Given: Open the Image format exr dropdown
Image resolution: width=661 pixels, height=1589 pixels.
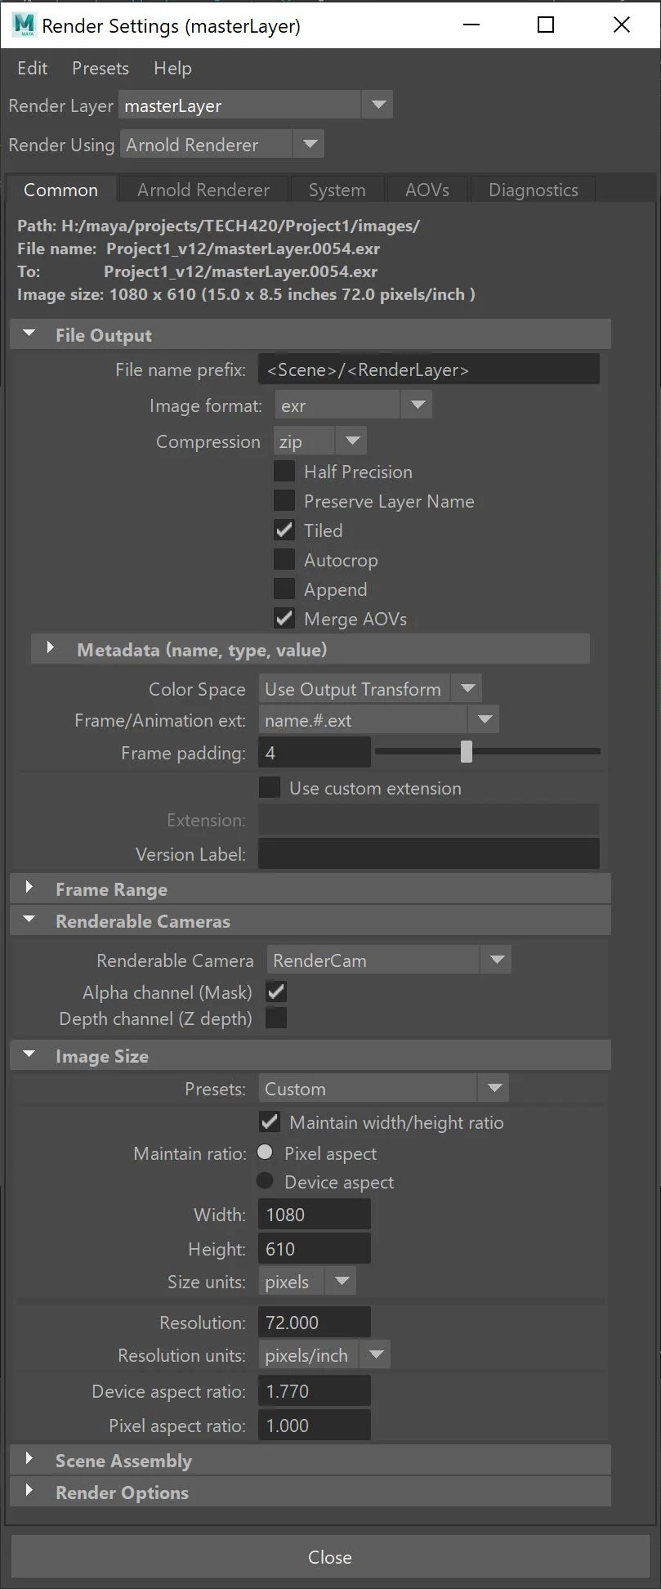Looking at the screenshot, I should pyautogui.click(x=353, y=405).
